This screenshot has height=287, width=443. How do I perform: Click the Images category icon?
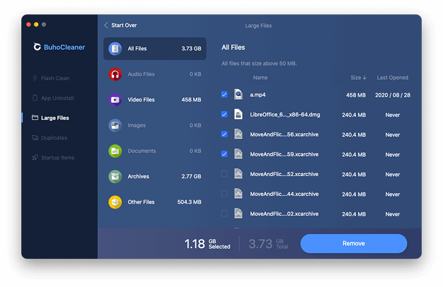[115, 125]
